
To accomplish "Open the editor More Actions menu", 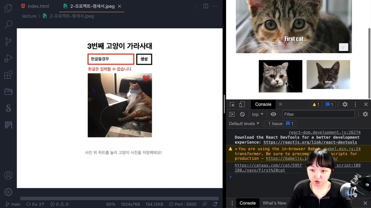I will point(214,6).
